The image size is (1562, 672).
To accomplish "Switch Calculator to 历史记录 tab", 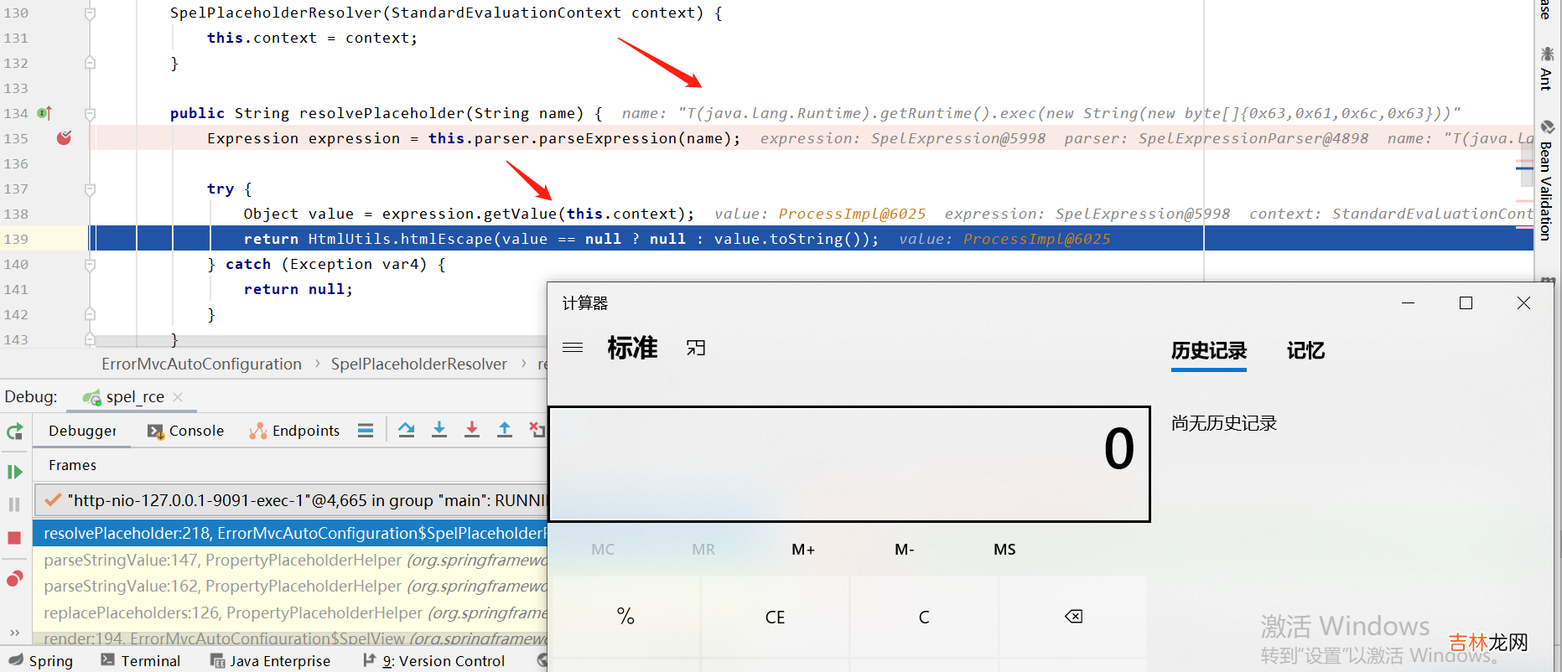I will point(1209,350).
